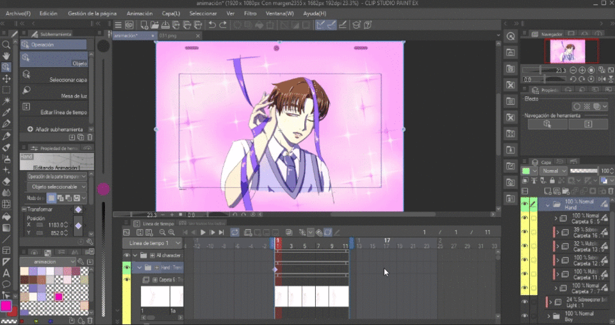Image resolution: width=615 pixels, height=325 pixels.
Task: Switch to the 031.png document tab
Action: coord(167,36)
